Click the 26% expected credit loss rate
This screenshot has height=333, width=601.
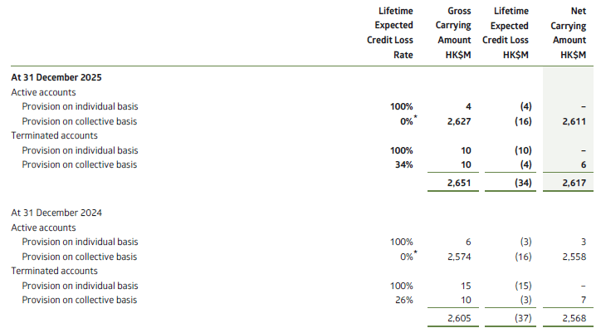coord(402,301)
